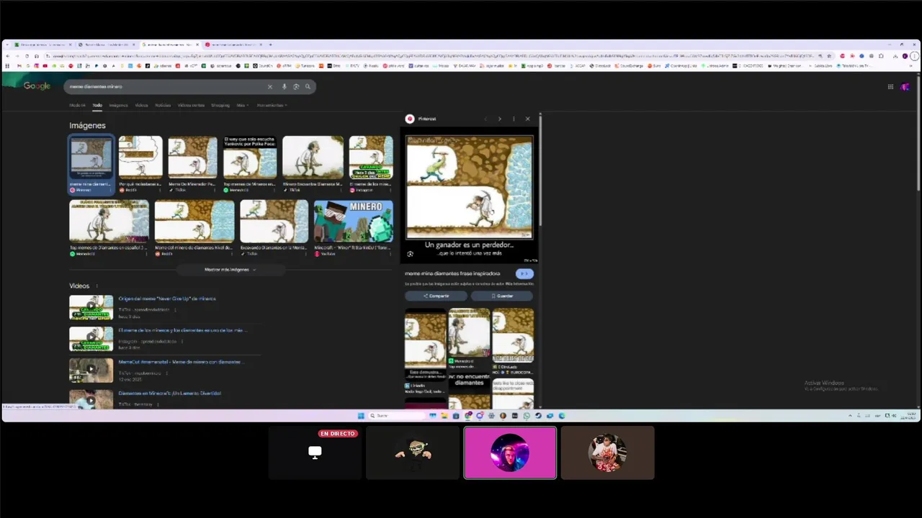Open the MemeCut miner meme video link
Screen dimensions: 922x518
[x=181, y=362]
